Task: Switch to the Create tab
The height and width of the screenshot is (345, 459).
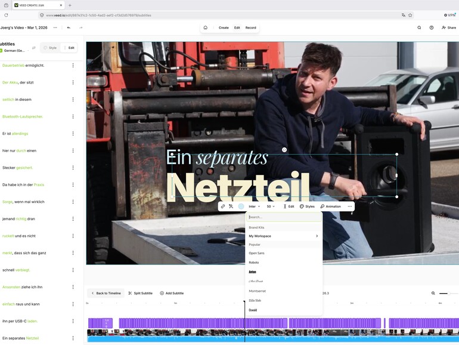Action: coord(224,27)
